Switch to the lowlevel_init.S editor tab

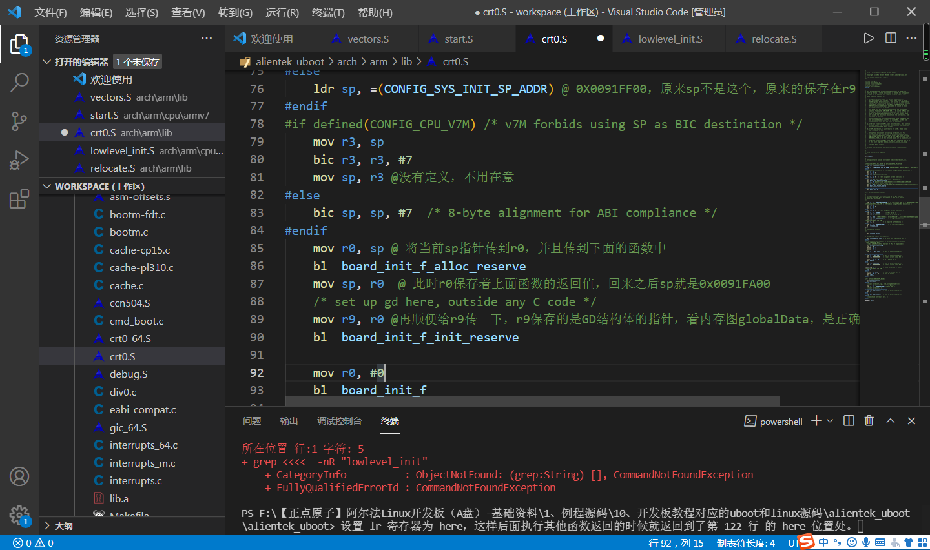click(670, 39)
